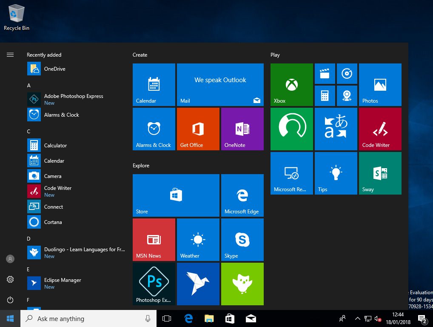Image resolution: width=433 pixels, height=327 pixels.
Task: Expand the Start menu hamburger navigation
Action: (10, 55)
